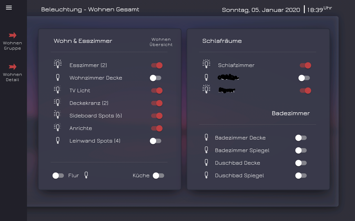Screen dimensions: 355x221
Task: Open the Wohnen Übersicht link
Action: (161, 42)
